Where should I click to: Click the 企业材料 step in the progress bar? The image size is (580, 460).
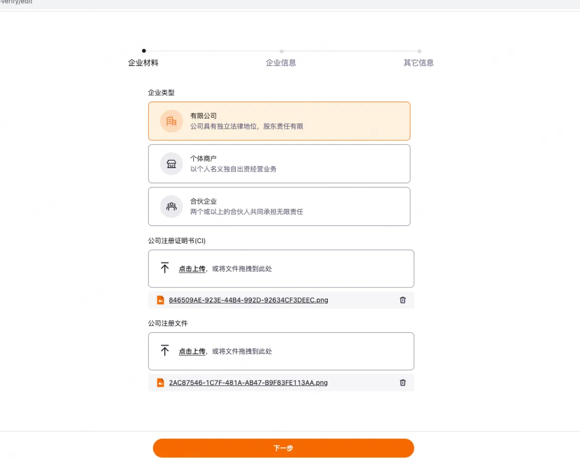(x=143, y=62)
